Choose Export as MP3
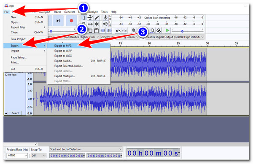Screen dimensions: 253x164 click(78, 46)
